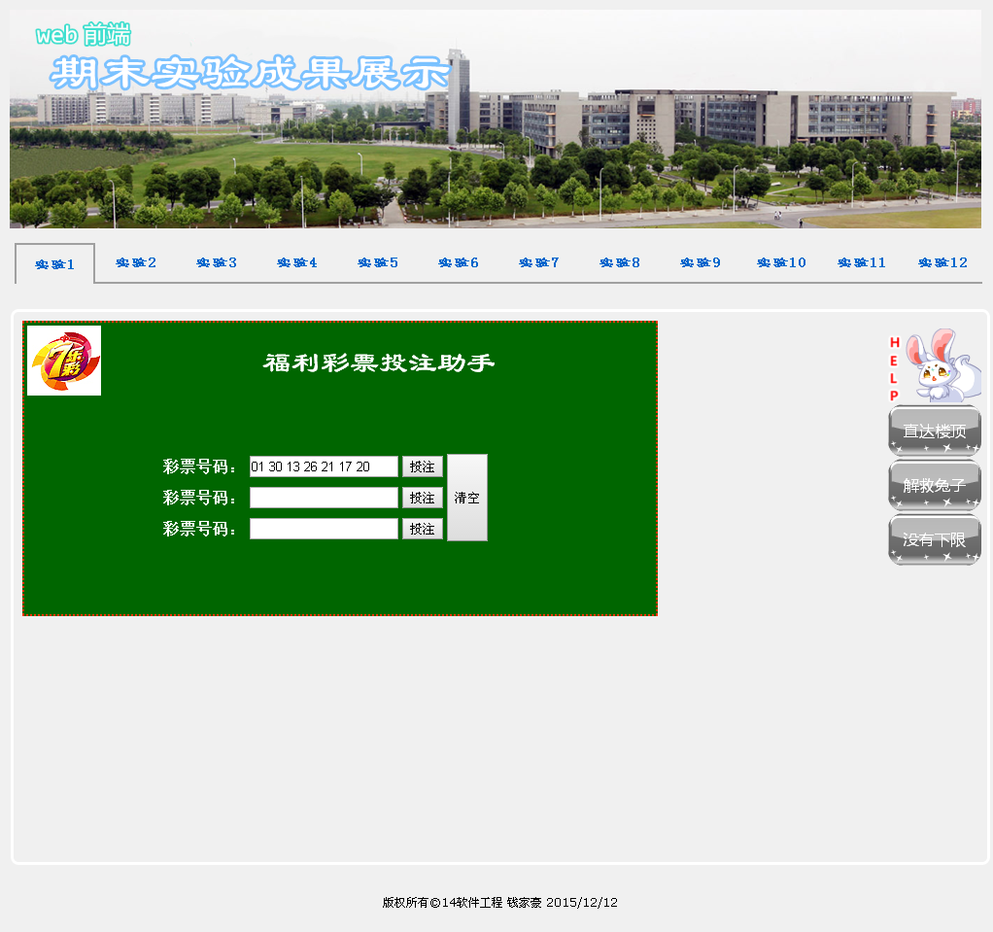Viewport: 993px width, 932px height.
Task: Open the 实验10 tab
Action: point(781,262)
